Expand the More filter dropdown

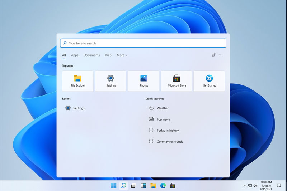click(x=122, y=55)
